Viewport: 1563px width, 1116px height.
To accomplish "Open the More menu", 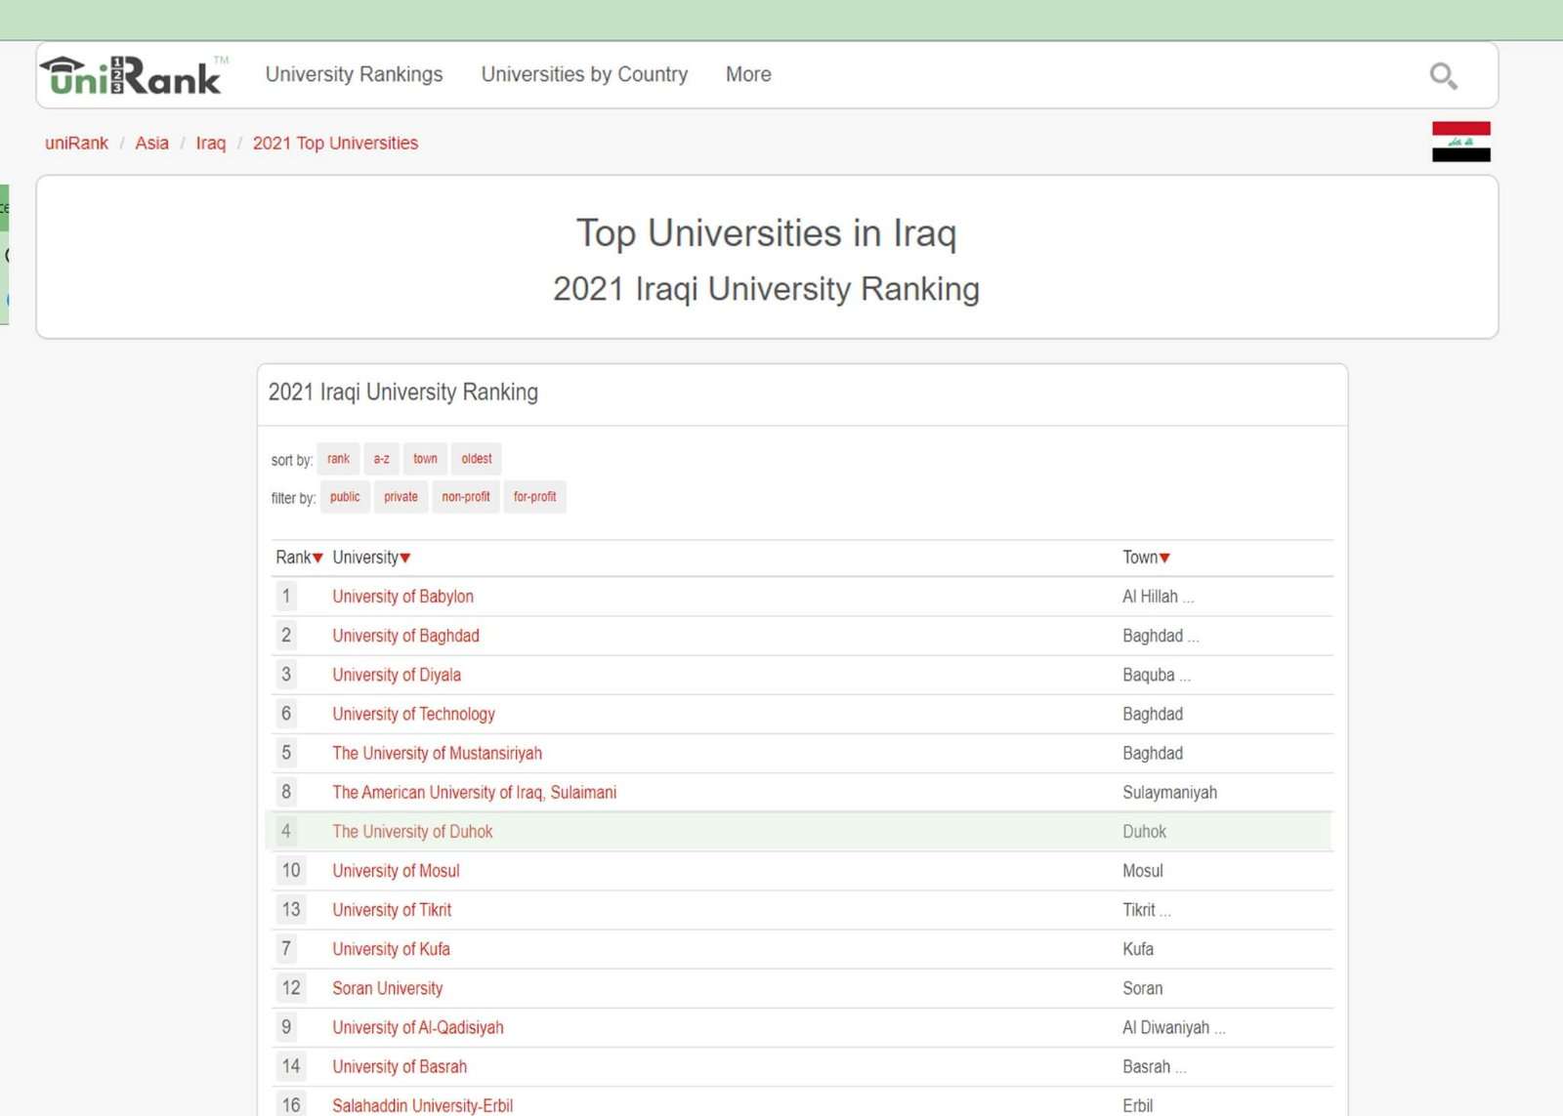I will pyautogui.click(x=748, y=74).
